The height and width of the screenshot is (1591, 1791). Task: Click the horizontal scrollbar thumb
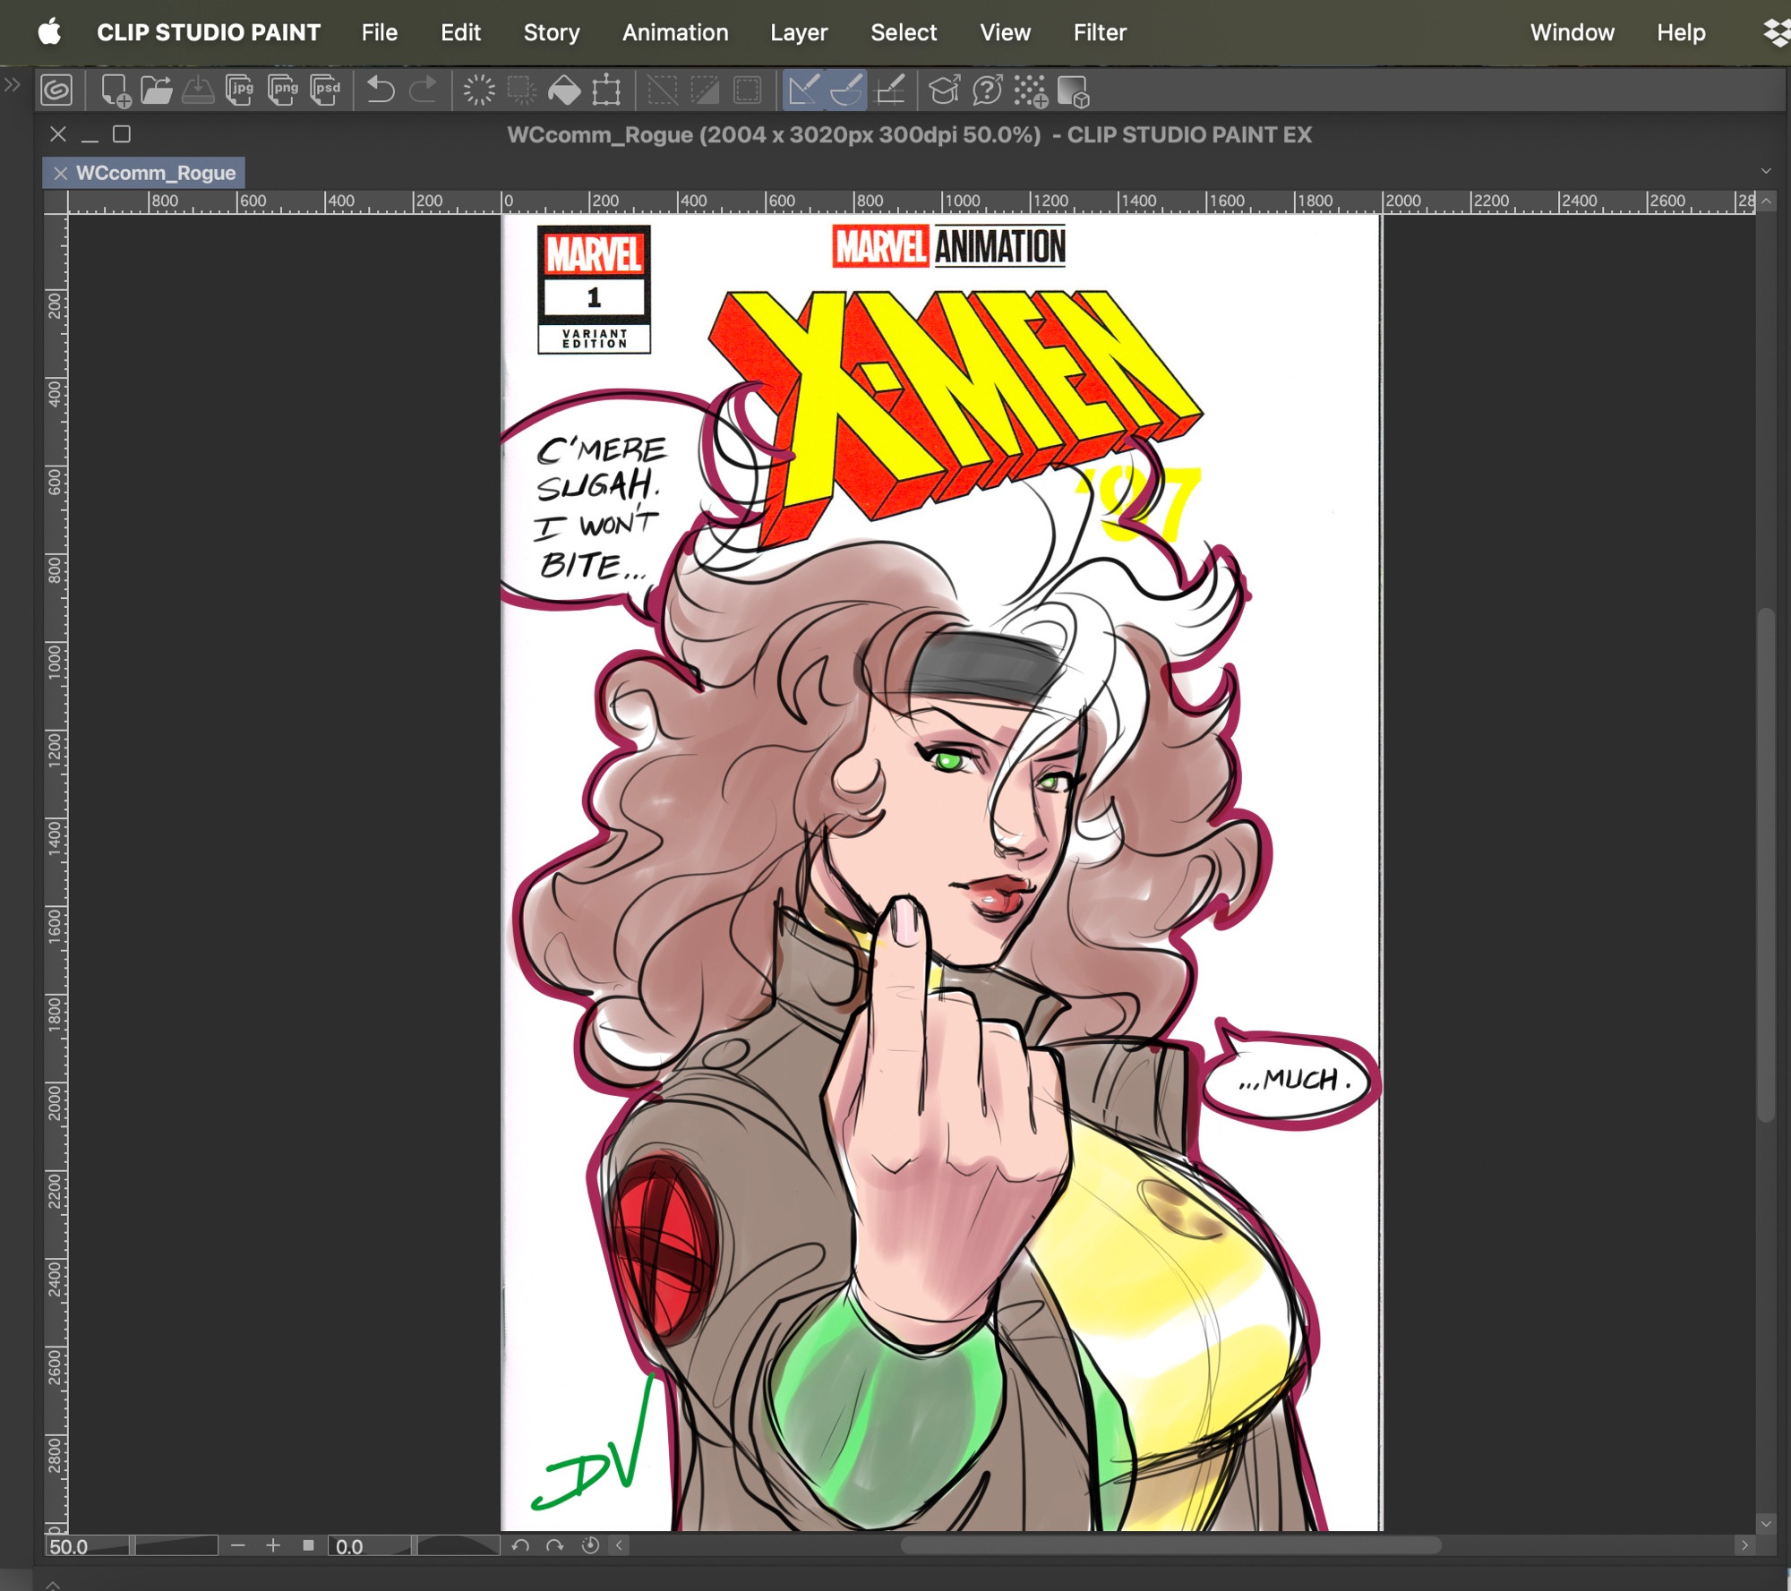[1170, 1545]
